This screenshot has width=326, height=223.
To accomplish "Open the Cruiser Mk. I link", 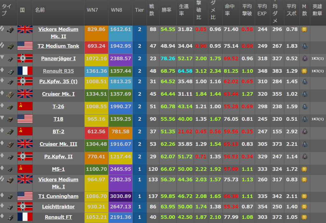I will [x=58, y=94].
